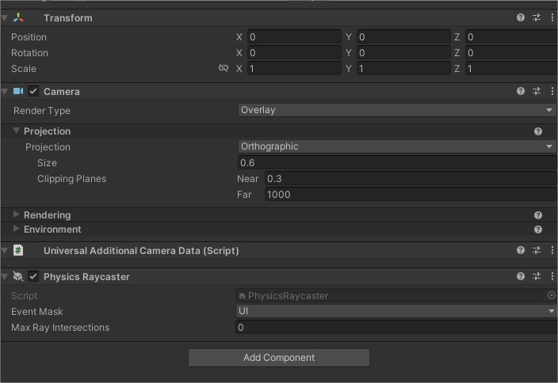558x383 pixels.
Task: Open Transform presets slider icon
Action: 537,17
